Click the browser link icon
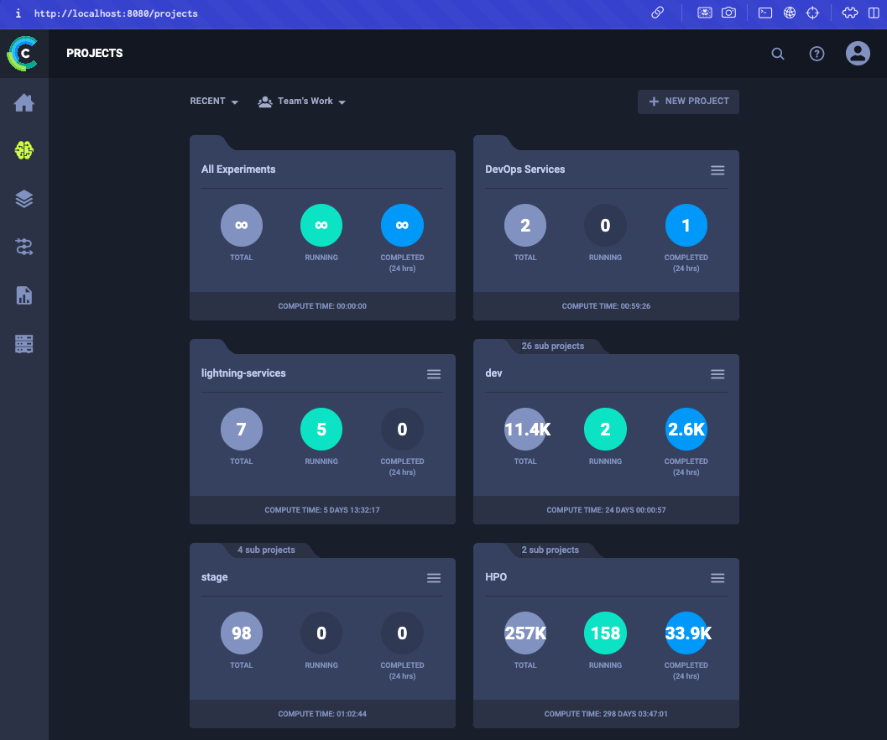The height and width of the screenshot is (740, 887). tap(657, 13)
